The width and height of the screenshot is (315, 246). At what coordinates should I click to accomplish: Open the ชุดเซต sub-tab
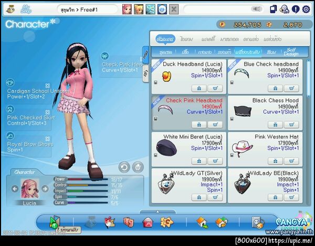pos(166,52)
